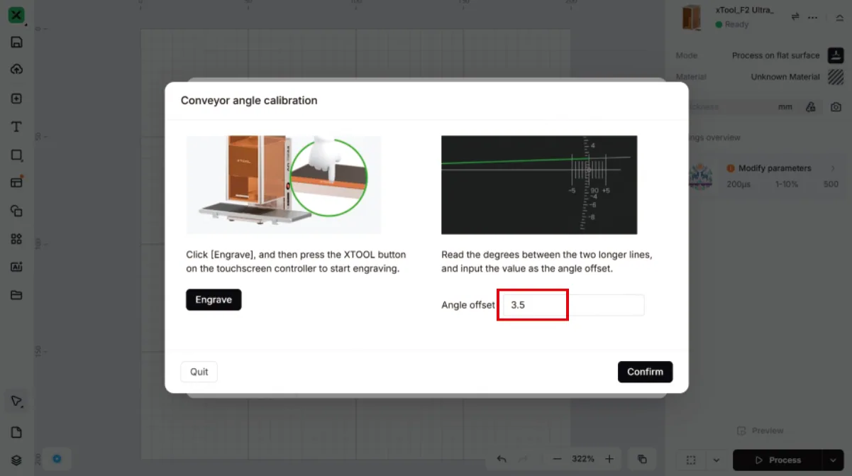Click the duplicate canvas copy icon
852x476 pixels.
(x=641, y=459)
